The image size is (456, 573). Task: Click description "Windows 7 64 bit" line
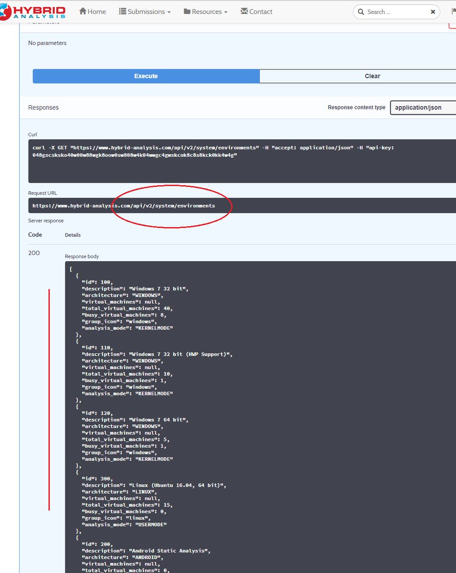(x=136, y=420)
